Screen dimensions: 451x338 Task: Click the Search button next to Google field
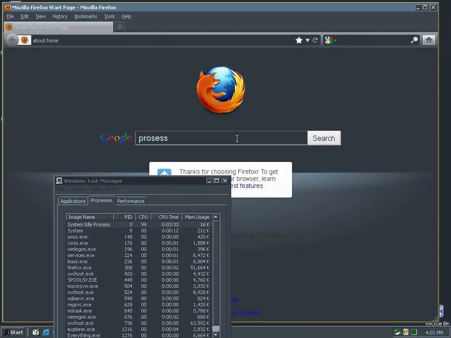[x=324, y=138]
